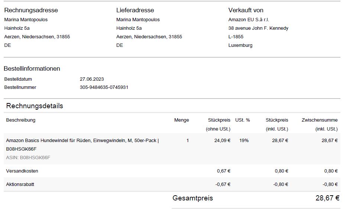Screen dimensions: 346x209
Task: Select the 24,09 € net unit price
Action: click(222, 140)
